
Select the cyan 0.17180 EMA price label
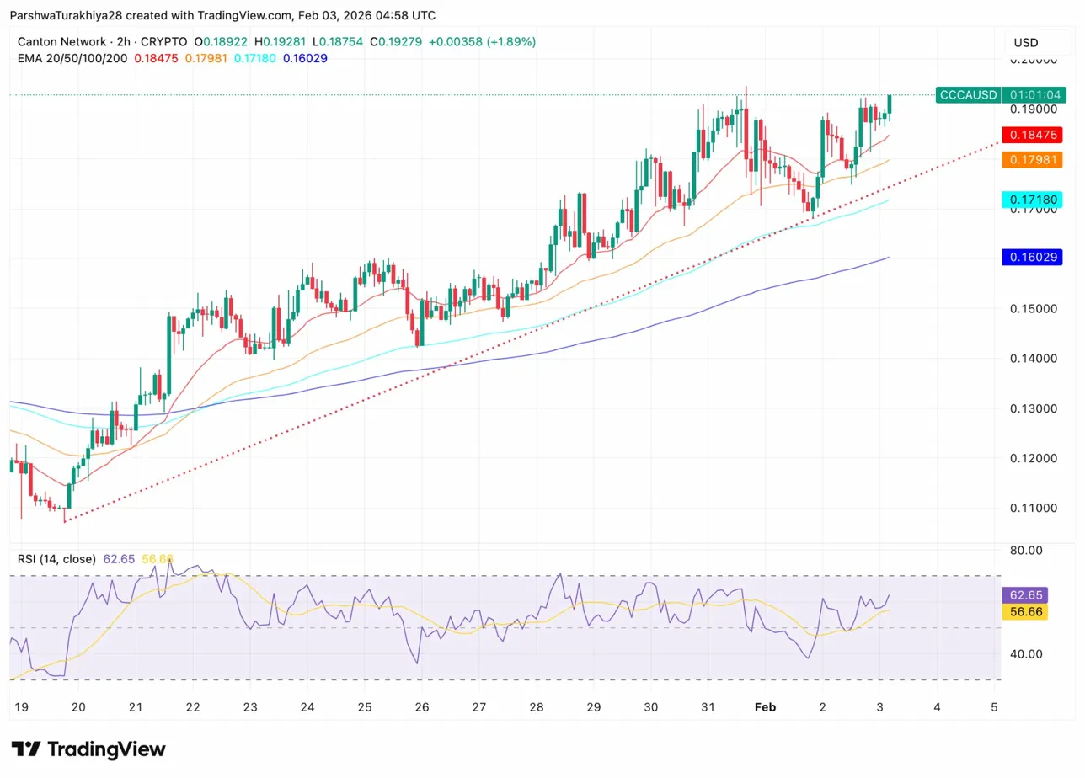coord(1032,200)
